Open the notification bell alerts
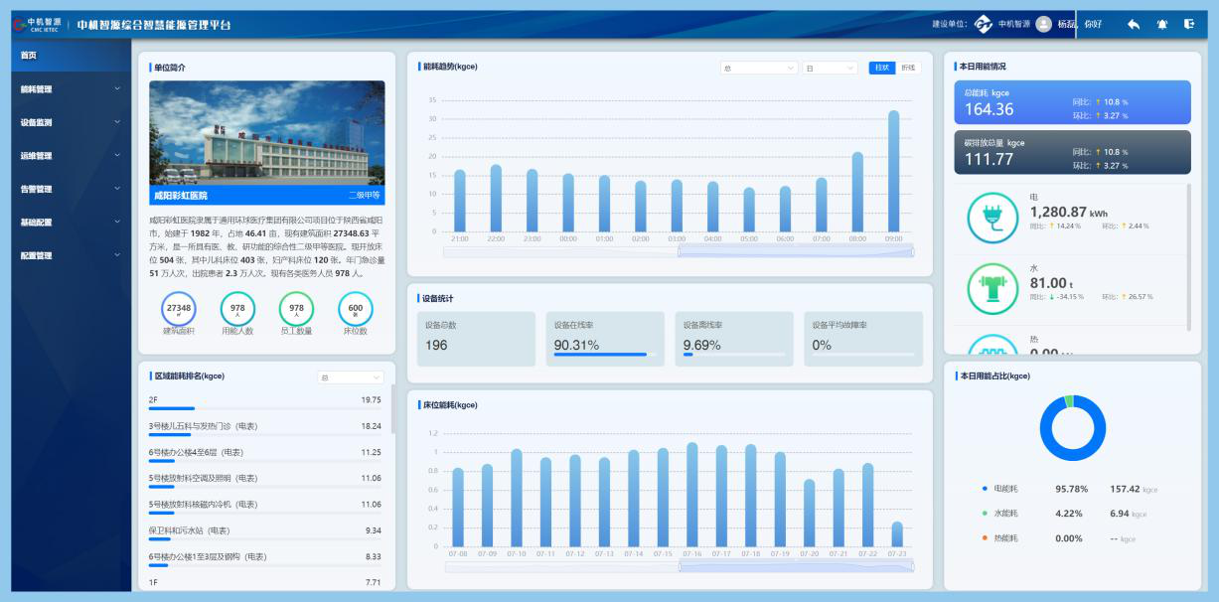The image size is (1219, 602). click(1161, 24)
